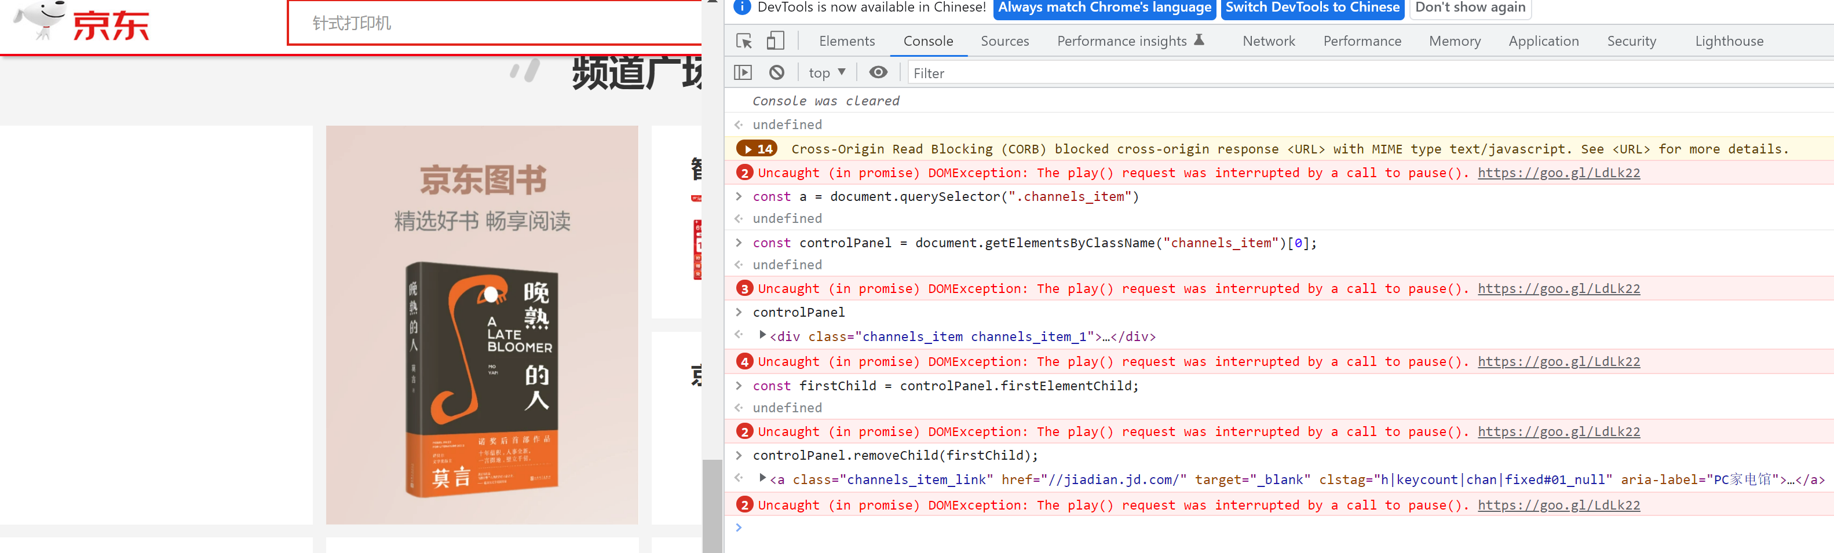Select the 'controlPanel' input line
The height and width of the screenshot is (553, 1834).
(x=798, y=313)
